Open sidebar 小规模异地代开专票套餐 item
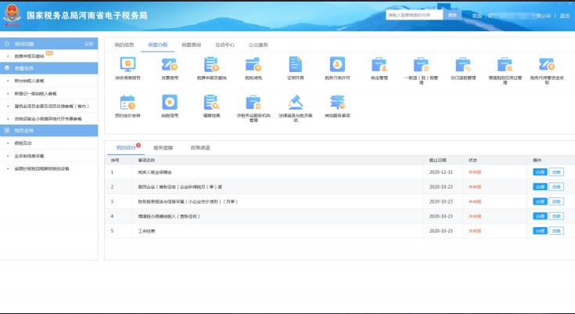The height and width of the screenshot is (314, 575). click(48, 119)
